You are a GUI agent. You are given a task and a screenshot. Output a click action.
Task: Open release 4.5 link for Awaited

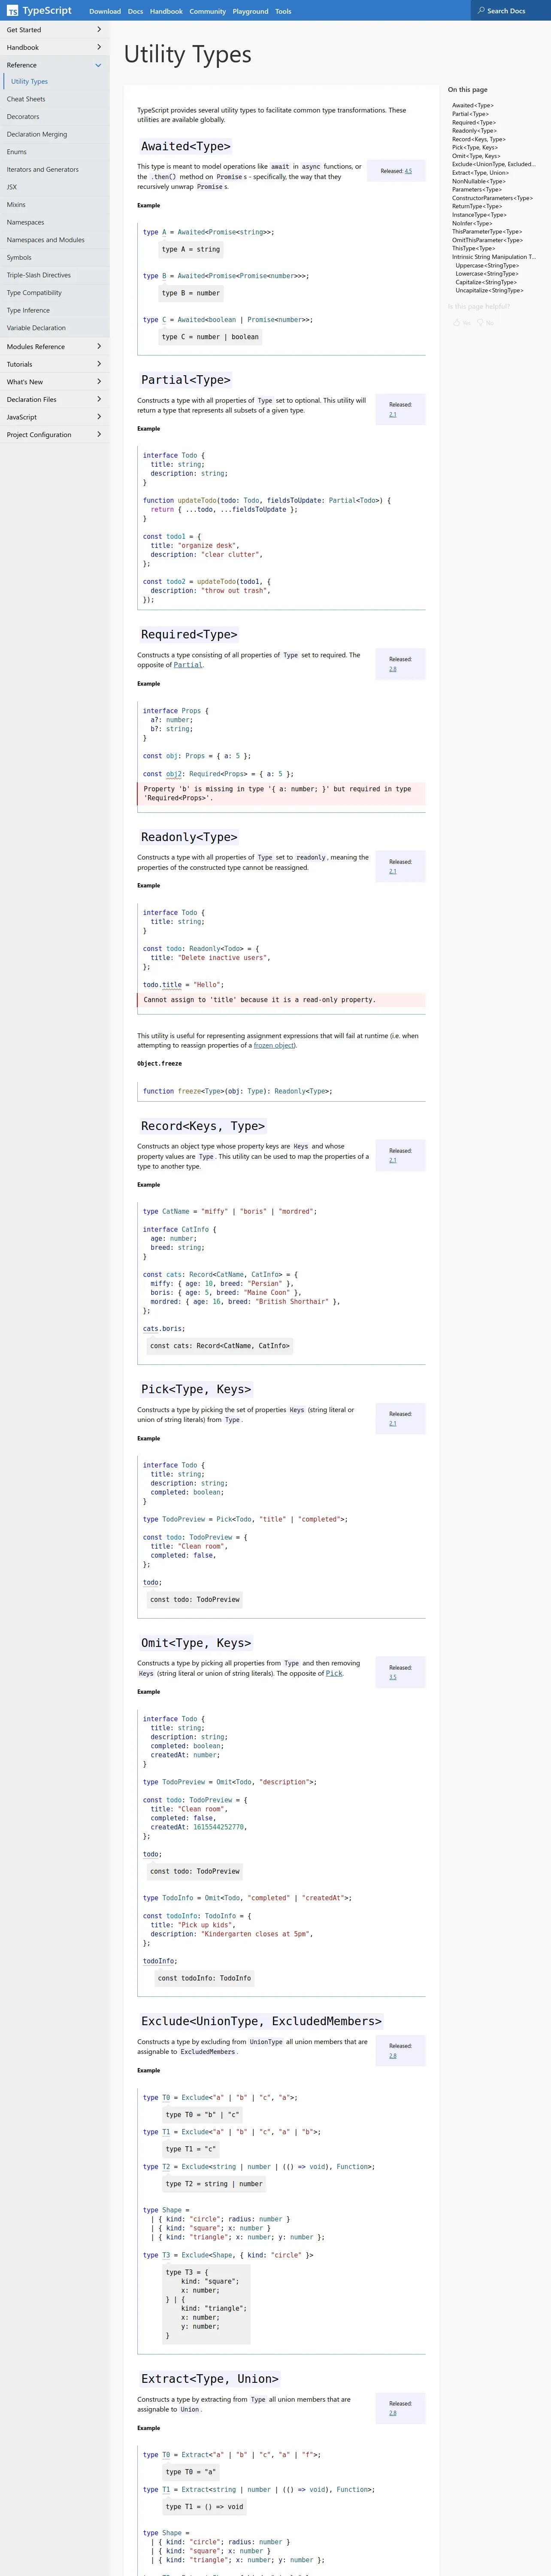pos(408,171)
